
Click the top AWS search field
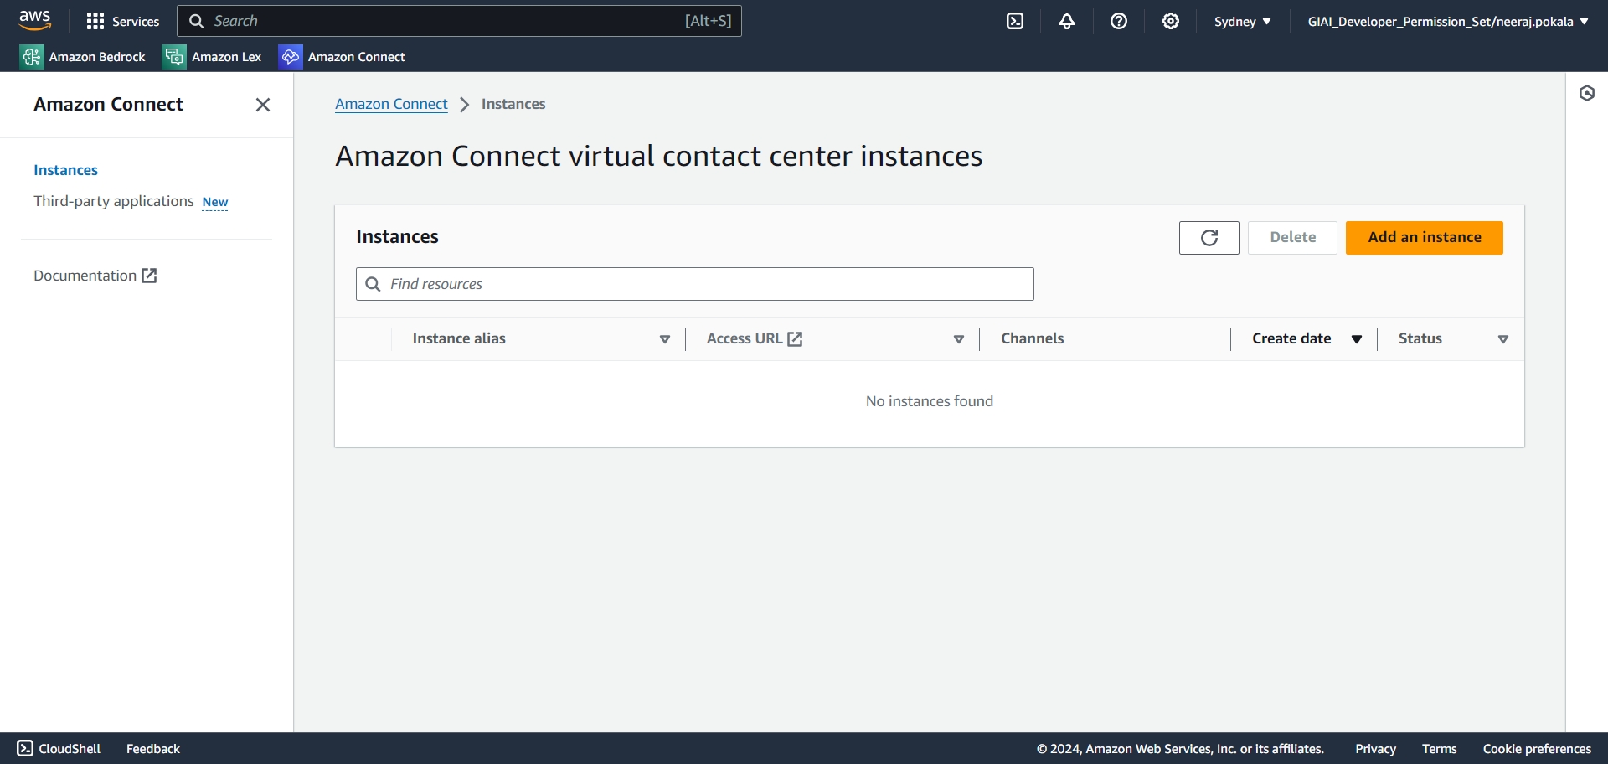coord(459,21)
